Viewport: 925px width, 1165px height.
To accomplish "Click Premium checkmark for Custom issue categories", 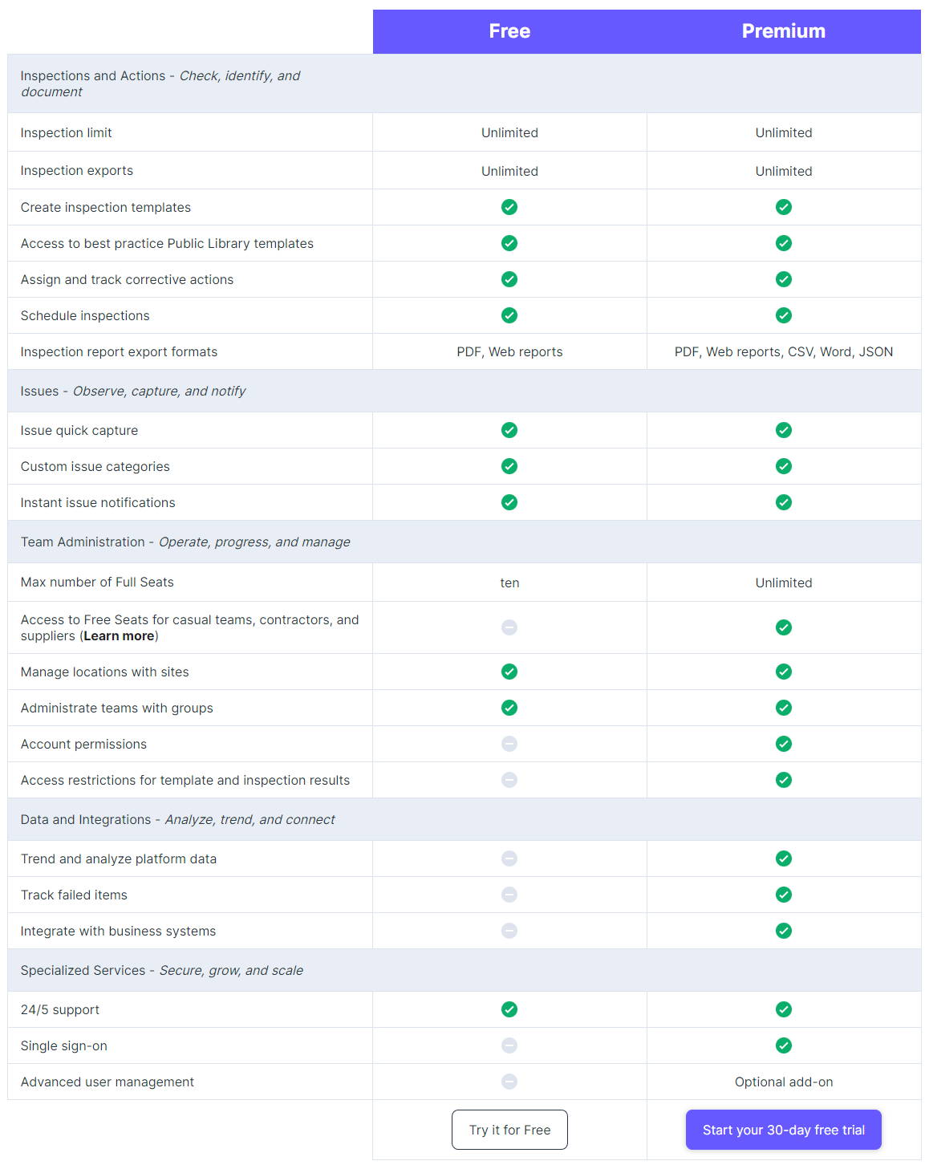I will [x=784, y=466].
